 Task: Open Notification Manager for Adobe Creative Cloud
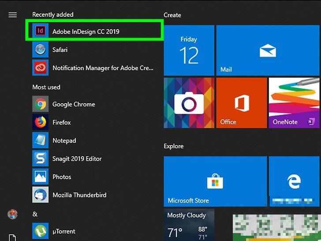coord(102,68)
